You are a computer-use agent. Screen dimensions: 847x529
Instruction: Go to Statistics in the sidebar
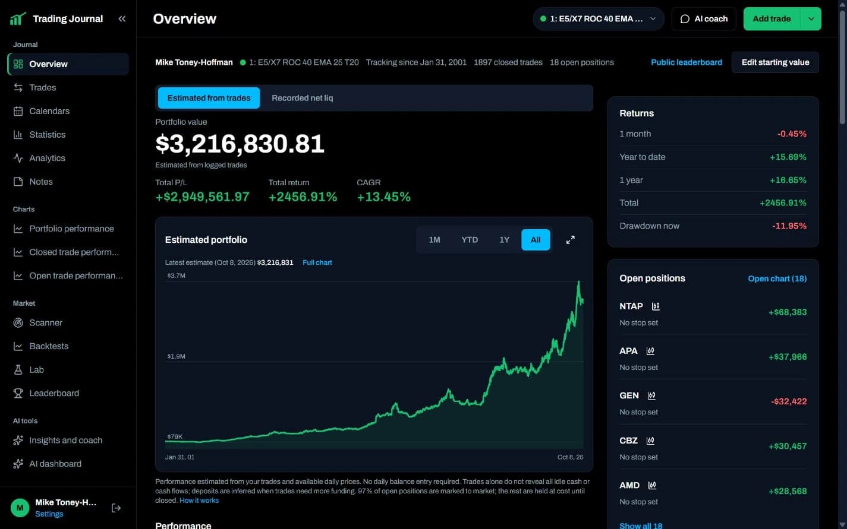[x=68, y=135]
